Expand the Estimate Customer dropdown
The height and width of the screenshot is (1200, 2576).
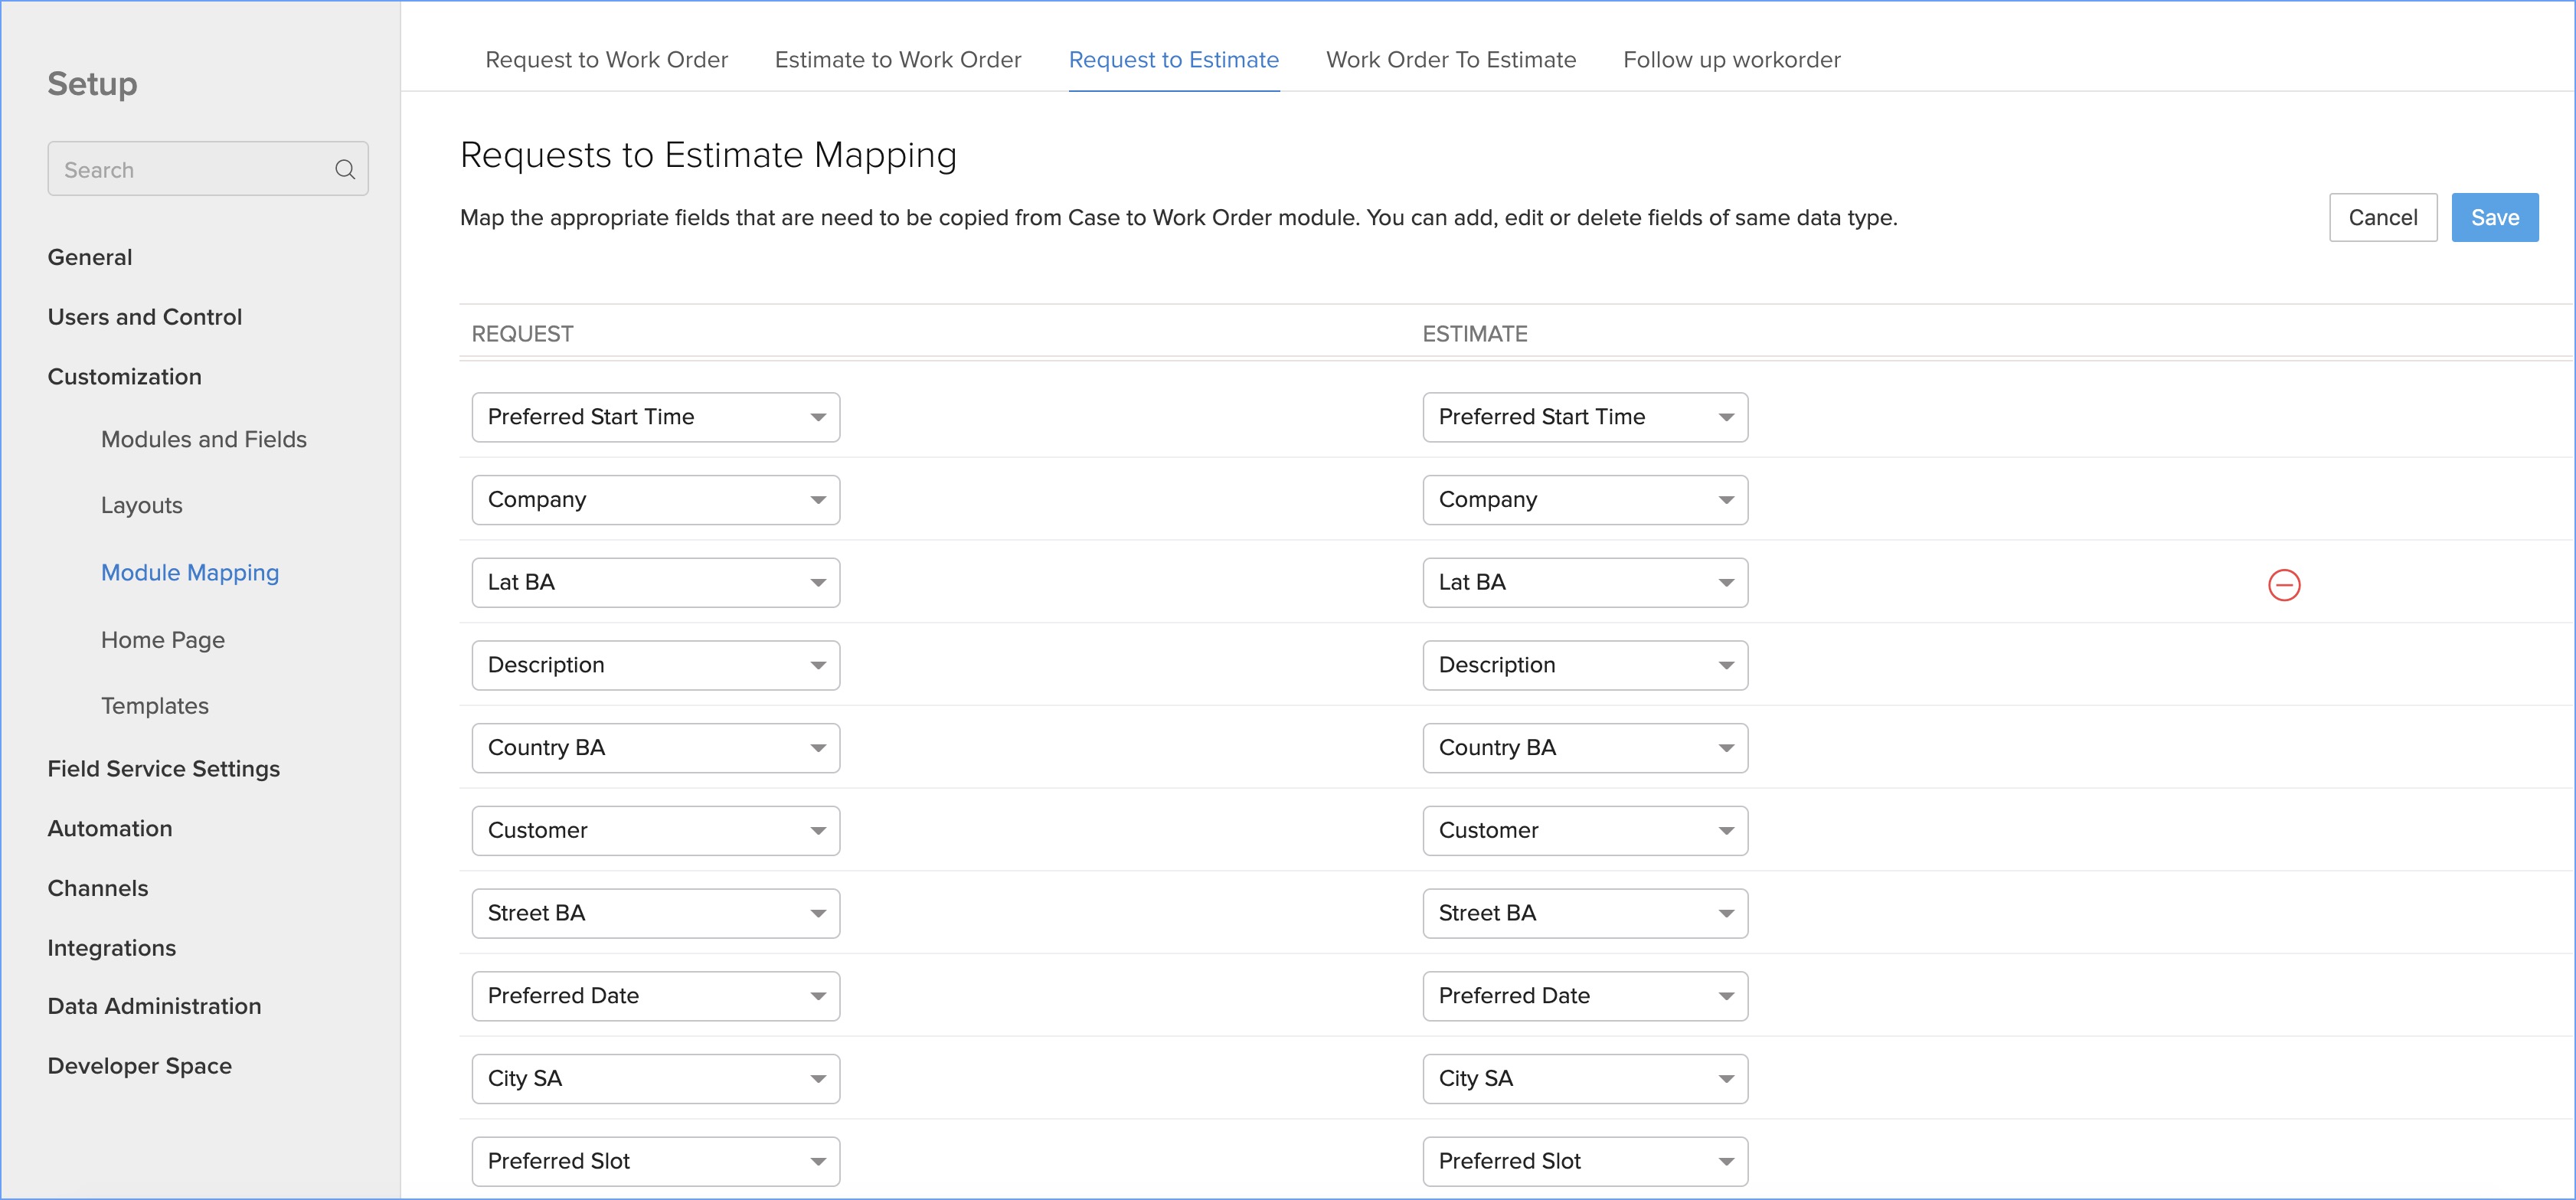point(1584,831)
